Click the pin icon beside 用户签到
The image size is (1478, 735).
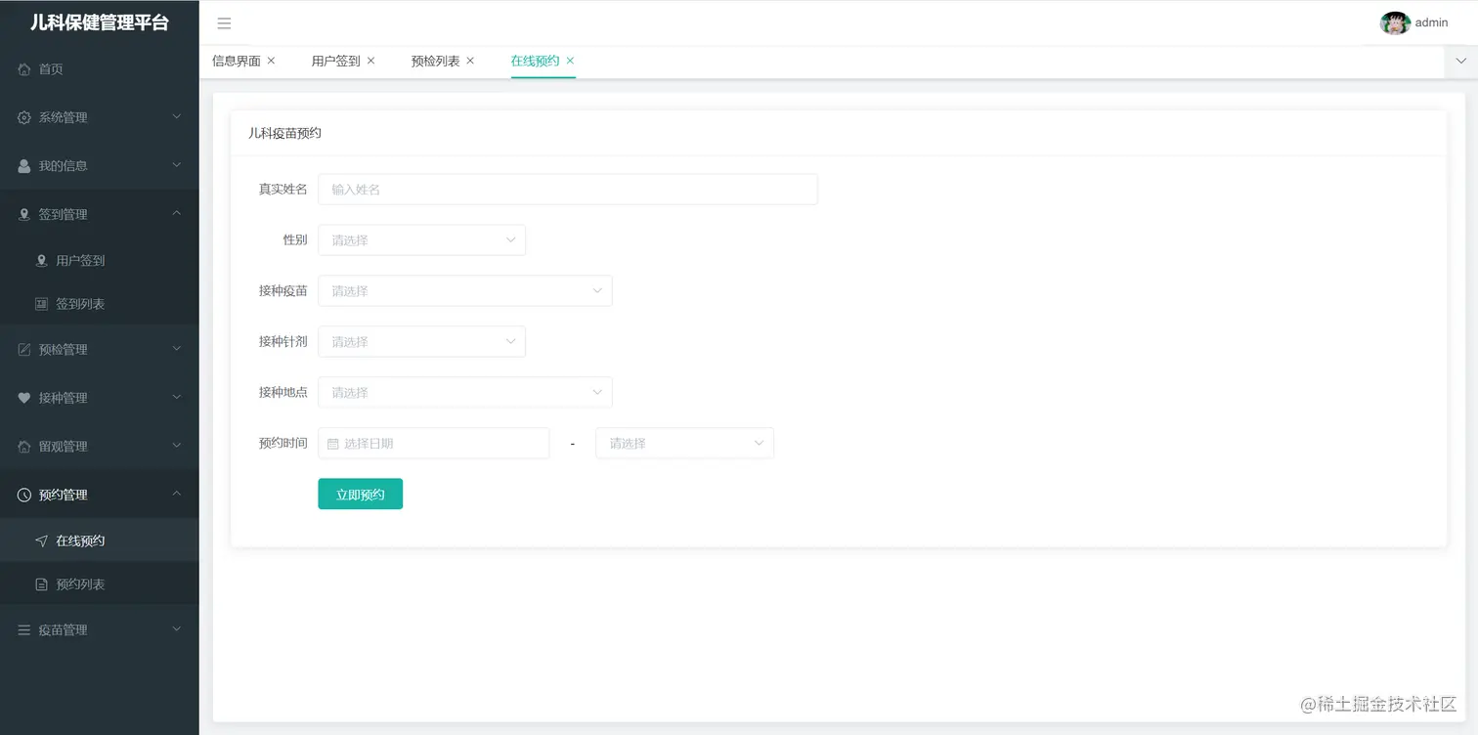[x=41, y=261]
